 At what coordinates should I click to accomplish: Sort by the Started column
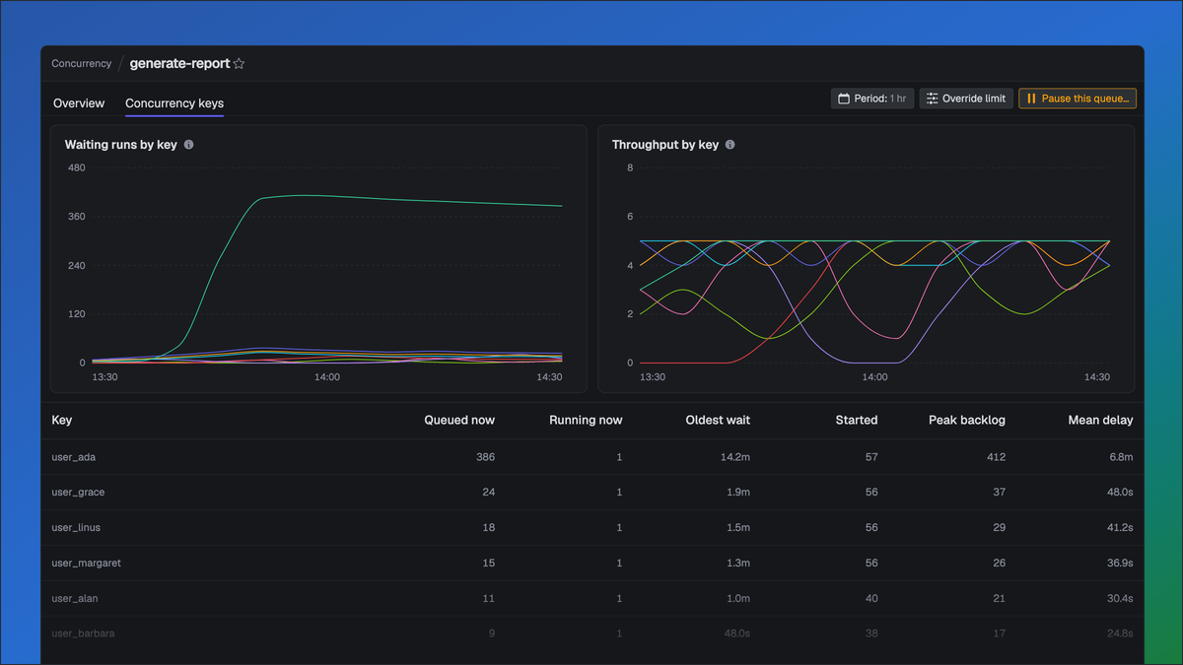tap(857, 421)
